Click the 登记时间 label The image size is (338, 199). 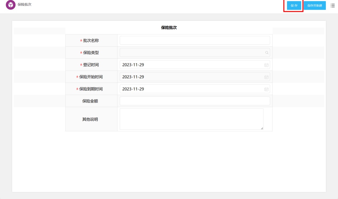pyautogui.click(x=91, y=65)
